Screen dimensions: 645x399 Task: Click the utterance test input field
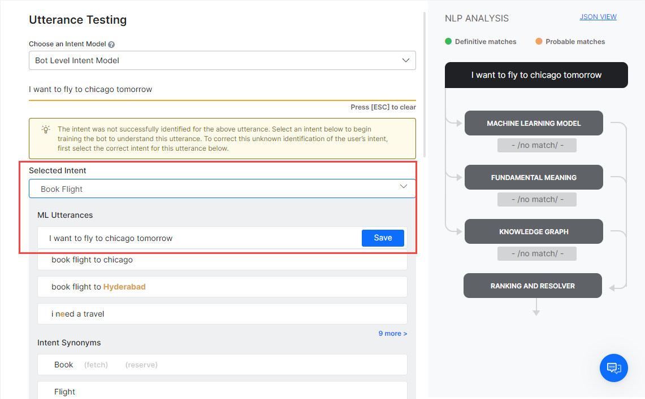point(222,89)
